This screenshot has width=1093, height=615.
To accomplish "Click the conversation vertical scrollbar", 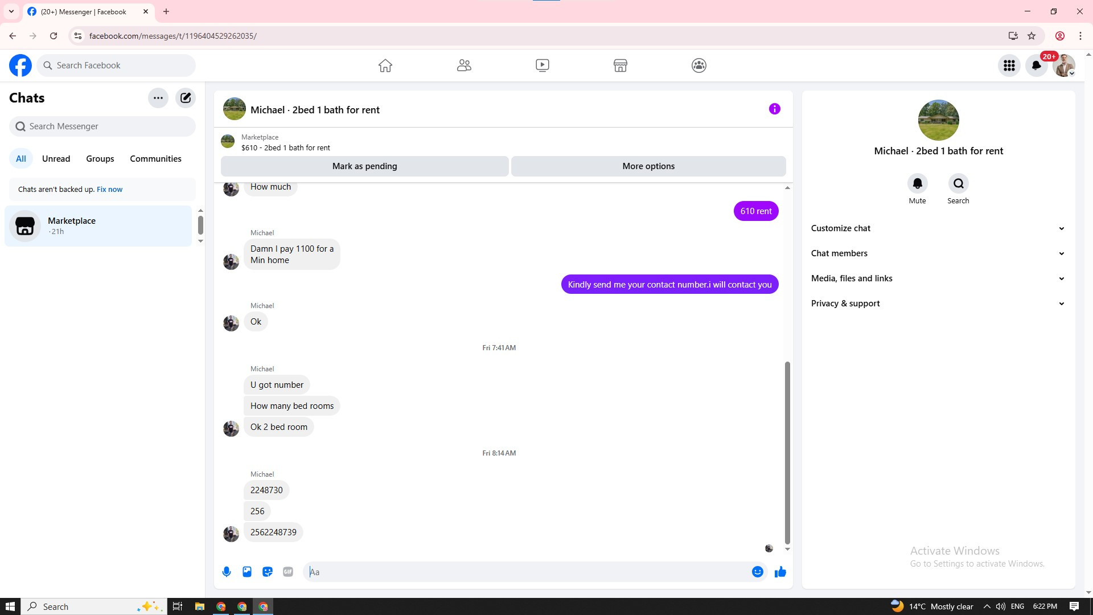I will click(787, 453).
